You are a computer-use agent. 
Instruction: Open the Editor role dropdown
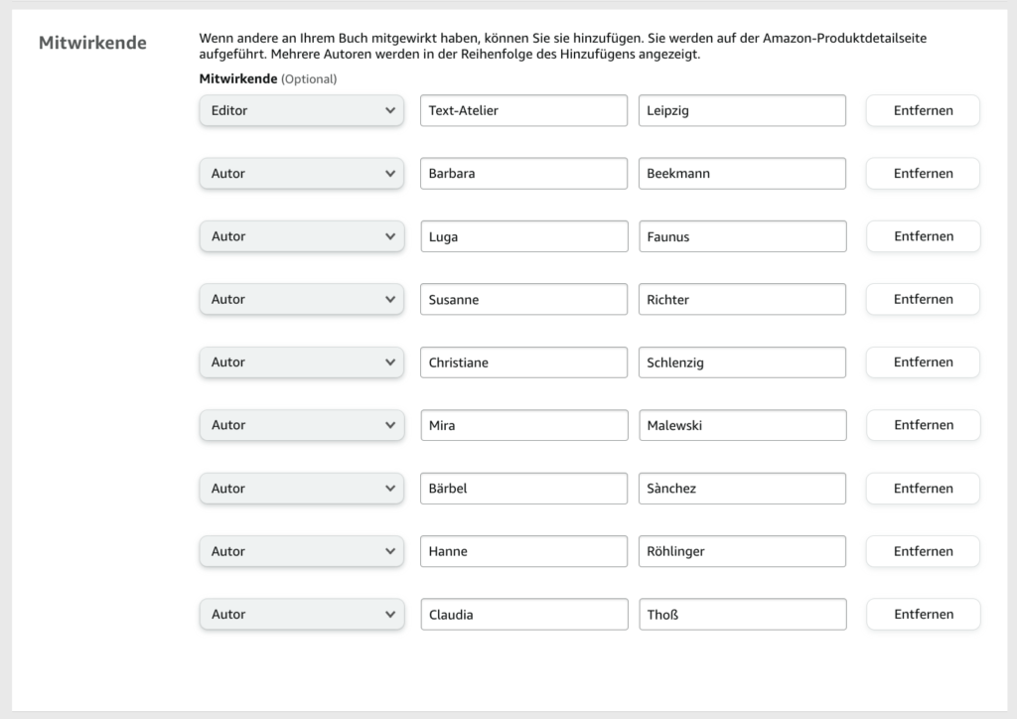[301, 110]
